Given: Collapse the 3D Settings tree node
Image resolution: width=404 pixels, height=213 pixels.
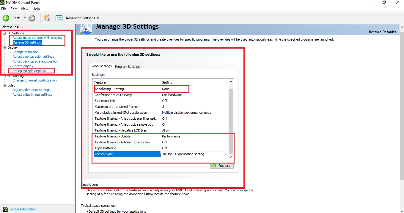Looking at the screenshot, I should 4,33.
